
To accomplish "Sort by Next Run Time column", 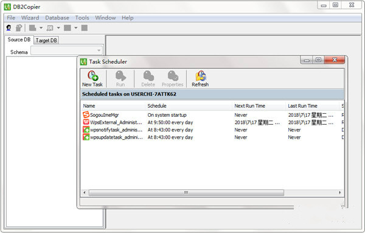I will click(x=259, y=106).
